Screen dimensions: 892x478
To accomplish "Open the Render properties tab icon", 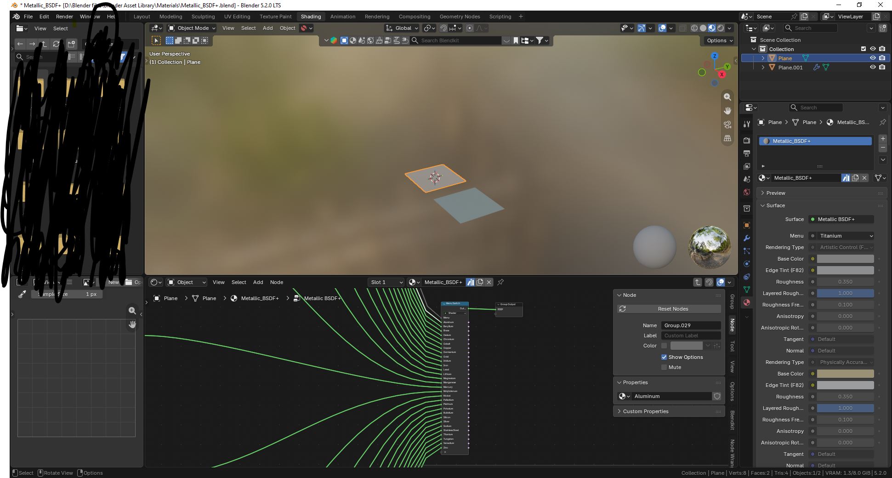I will 747,140.
